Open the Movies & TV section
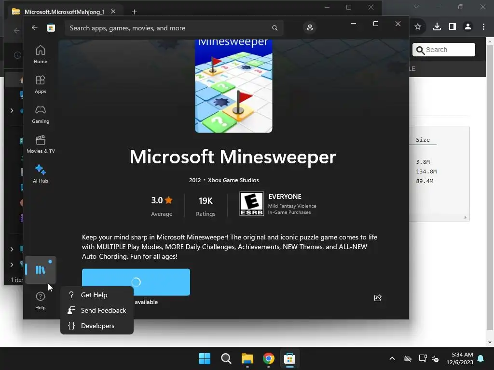 click(x=41, y=144)
